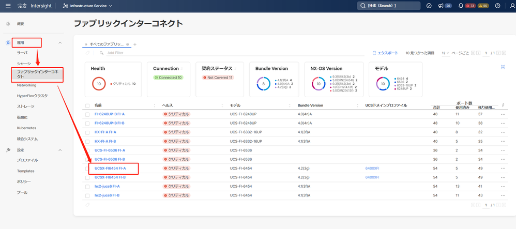Open the ヘルス column menu
Screen dimensions: 516x229
[222, 105]
